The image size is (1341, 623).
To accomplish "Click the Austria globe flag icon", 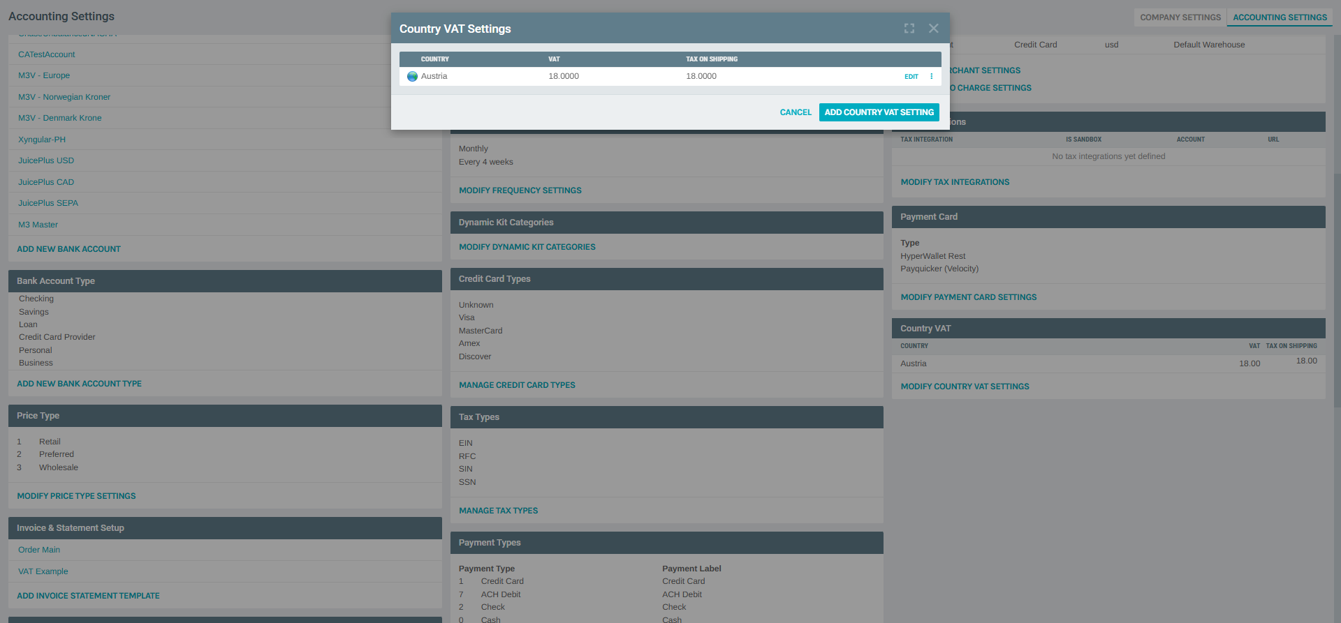I will coord(412,77).
